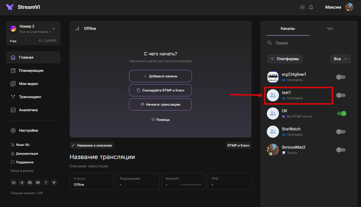Click the OK channel avatar icon
The width and height of the screenshot is (361, 207).
click(x=273, y=113)
